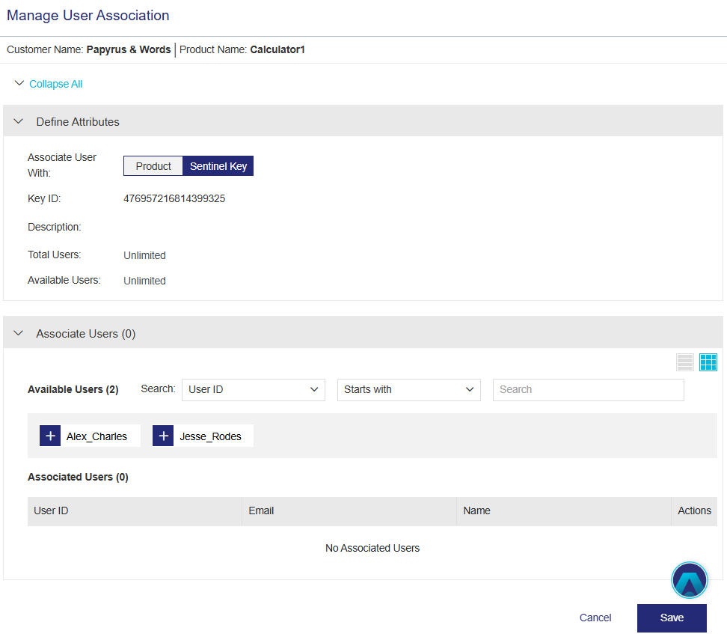Viewport: 727px width, 634px height.
Task: Switch available users to grid view
Action: click(x=708, y=362)
